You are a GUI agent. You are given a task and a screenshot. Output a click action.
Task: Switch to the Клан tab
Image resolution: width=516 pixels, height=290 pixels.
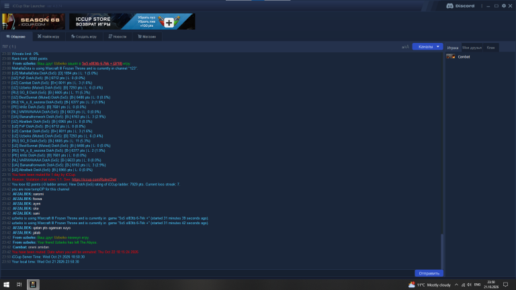[x=490, y=48]
